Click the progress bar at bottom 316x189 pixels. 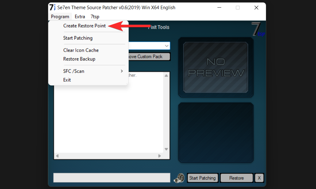pos(112,178)
